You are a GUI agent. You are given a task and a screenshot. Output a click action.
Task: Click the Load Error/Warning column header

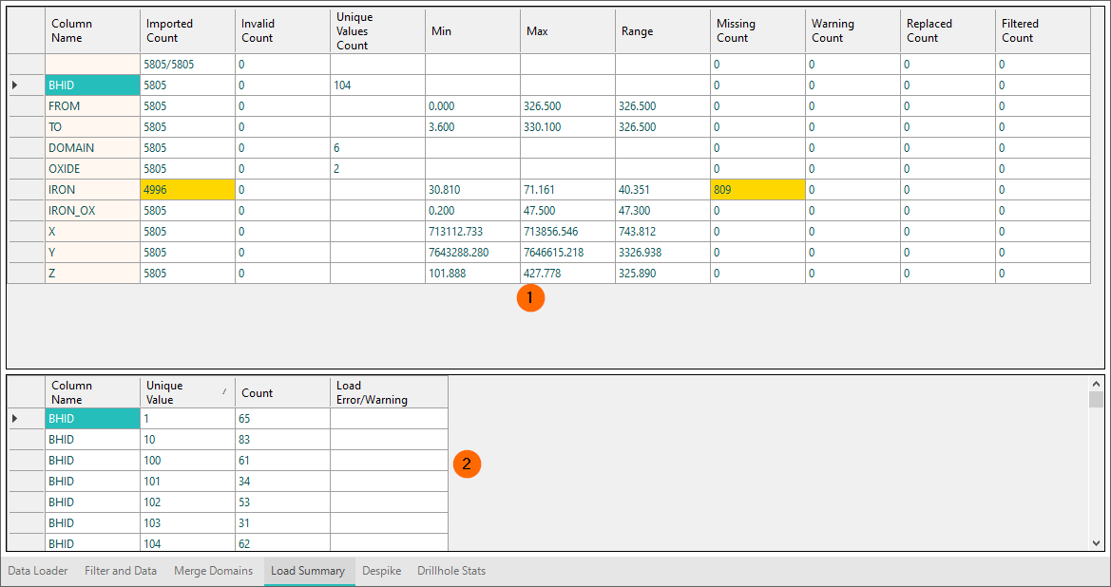pos(389,392)
